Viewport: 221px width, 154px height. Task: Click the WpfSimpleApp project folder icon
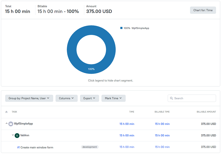pyautogui.click(x=11, y=124)
